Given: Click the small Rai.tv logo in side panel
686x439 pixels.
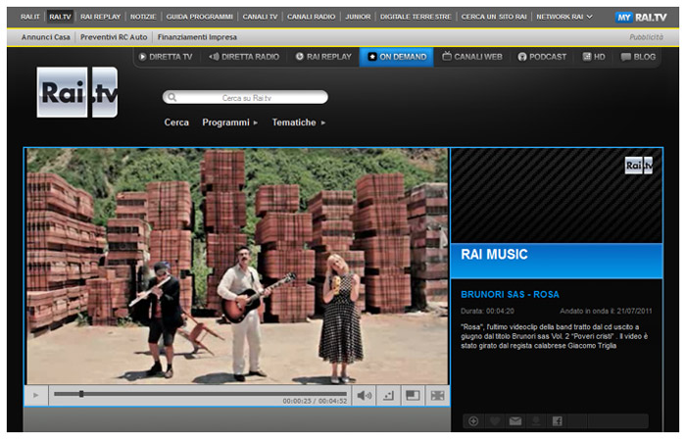Looking at the screenshot, I should [x=638, y=166].
